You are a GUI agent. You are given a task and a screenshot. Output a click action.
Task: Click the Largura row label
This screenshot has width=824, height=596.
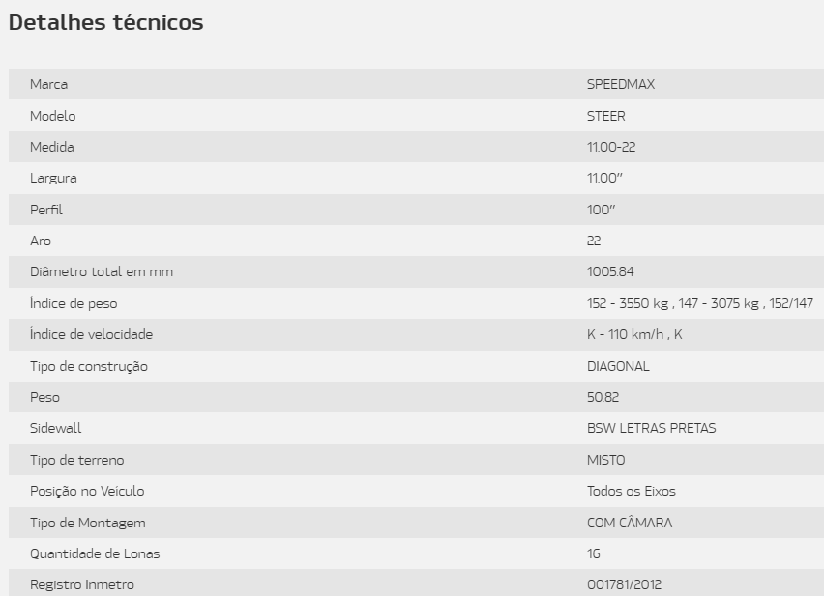tap(53, 179)
